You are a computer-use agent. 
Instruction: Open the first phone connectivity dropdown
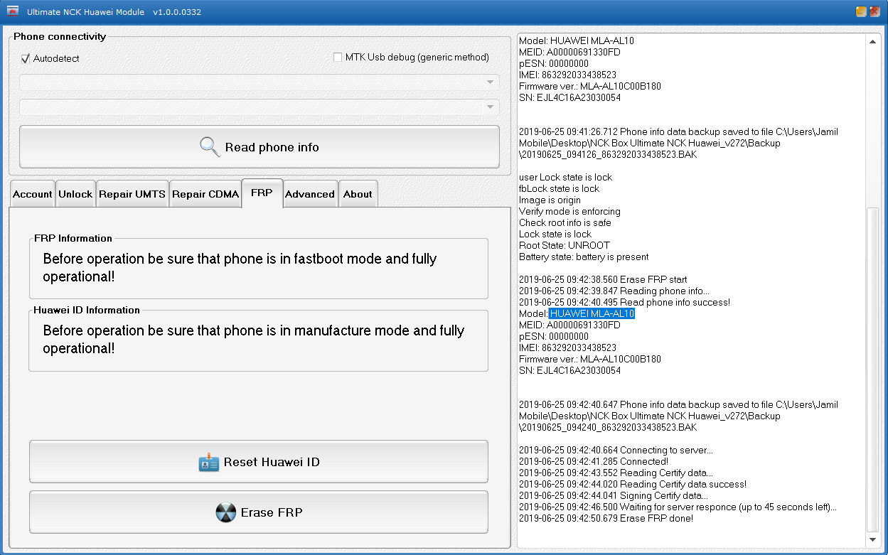(260, 82)
